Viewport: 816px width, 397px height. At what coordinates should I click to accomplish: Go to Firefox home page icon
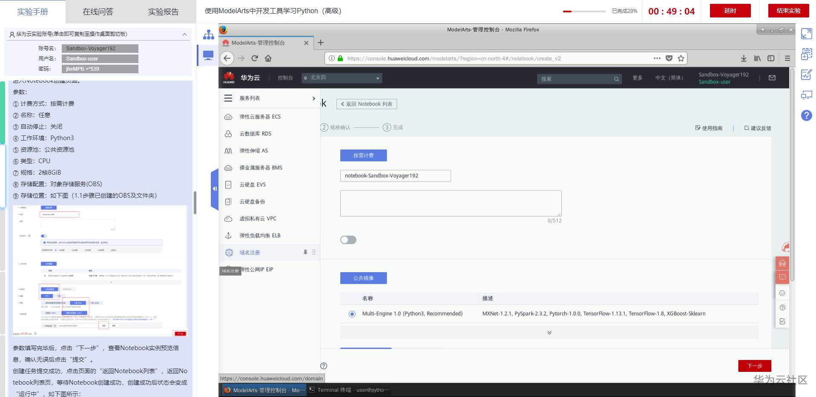[268, 58]
